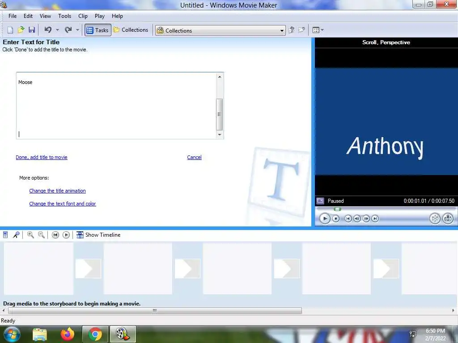Open the Set Audio Levels tool
The height and width of the screenshot is (343, 458).
pos(5,235)
